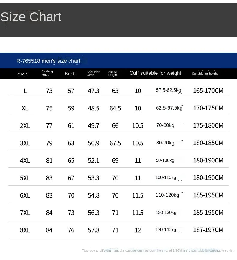The width and height of the screenshot is (237, 260).
Task: Click the "Sleeve length" column header
Action: point(113,73)
